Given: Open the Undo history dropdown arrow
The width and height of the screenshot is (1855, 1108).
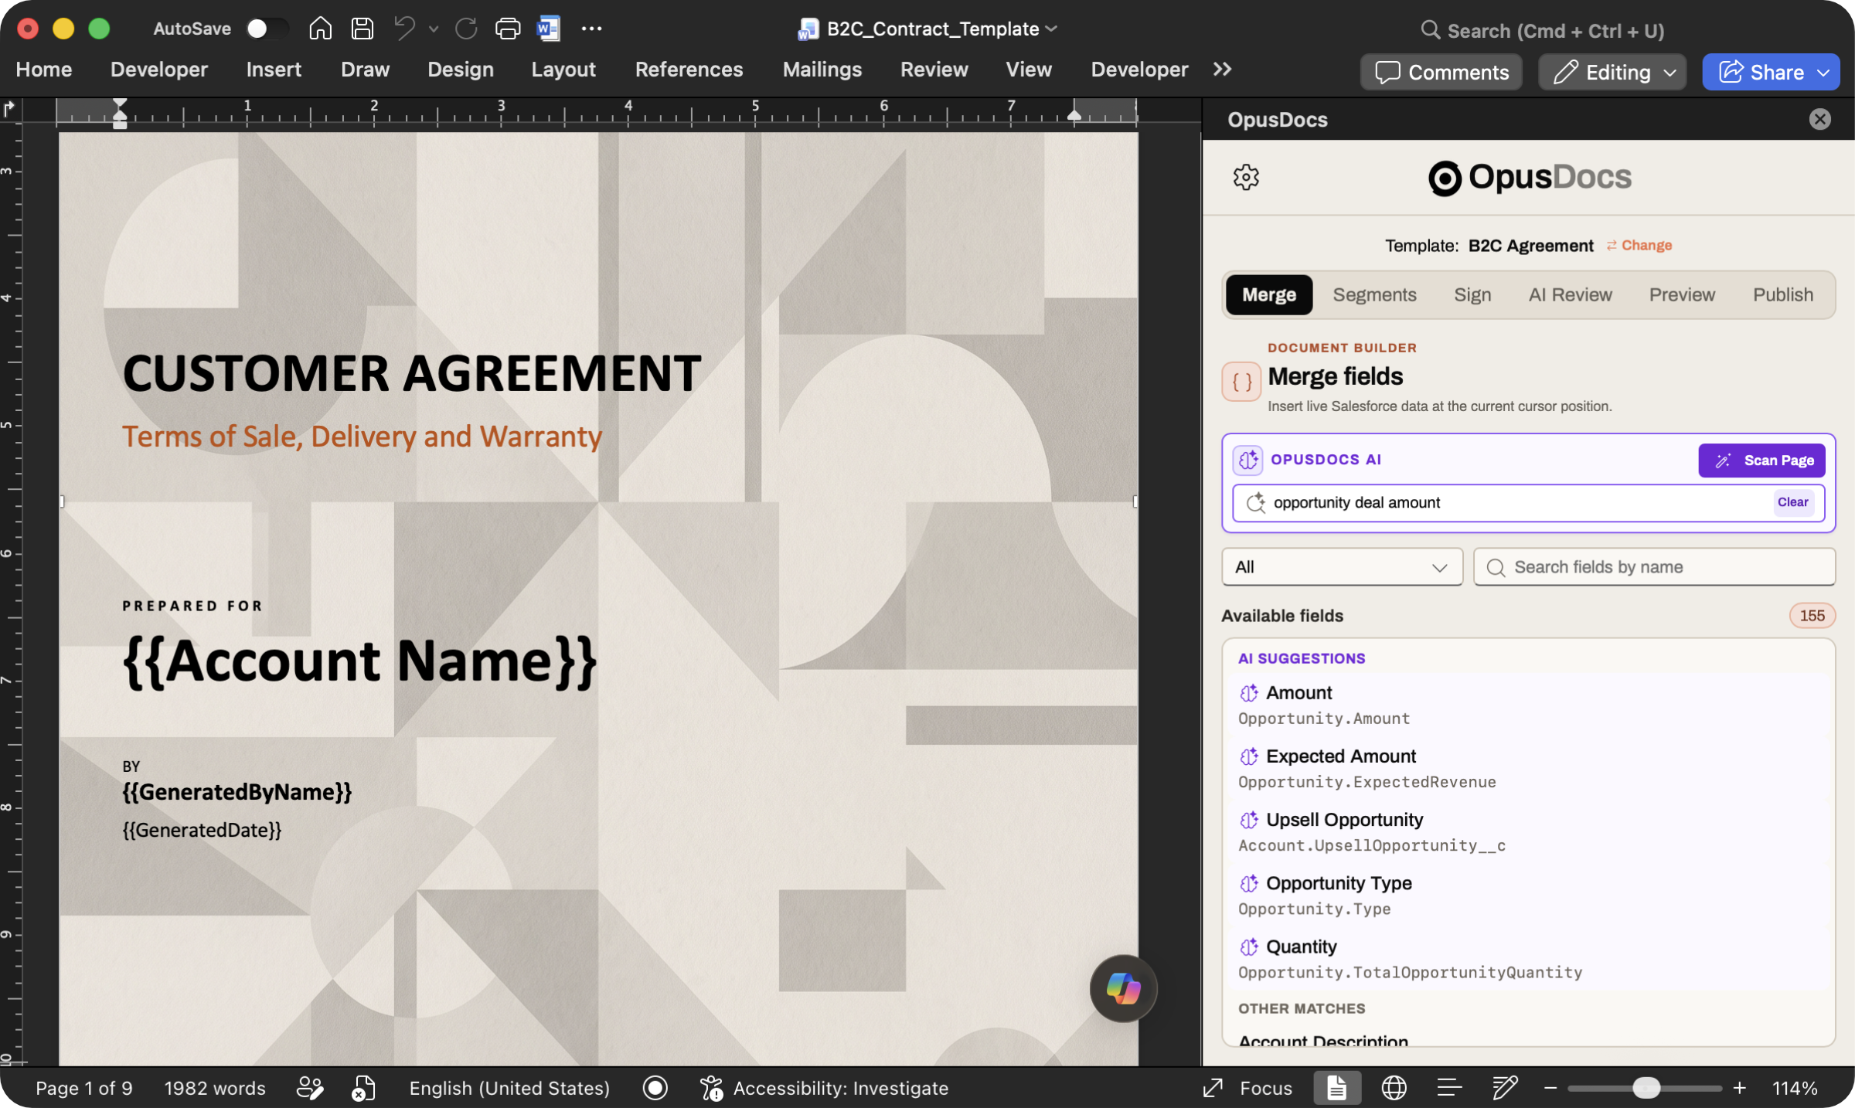Looking at the screenshot, I should (x=434, y=29).
